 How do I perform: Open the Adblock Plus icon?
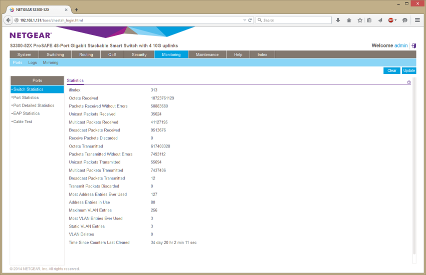(391, 20)
